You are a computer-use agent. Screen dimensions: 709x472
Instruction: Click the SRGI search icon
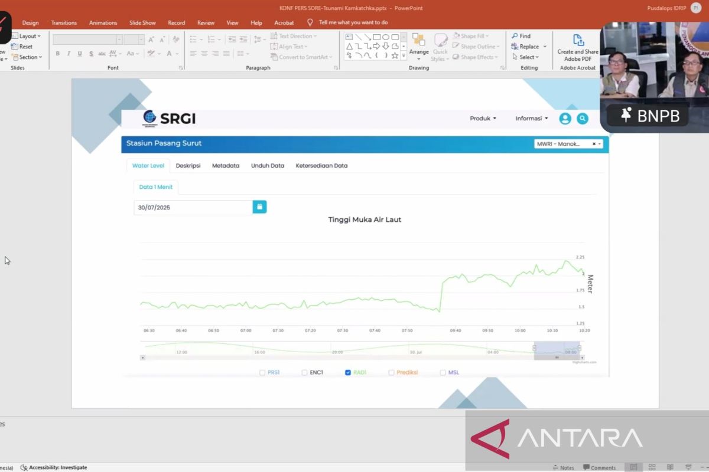pyautogui.click(x=583, y=119)
